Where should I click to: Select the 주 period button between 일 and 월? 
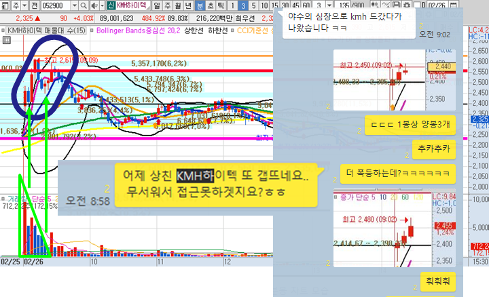coord(168,5)
